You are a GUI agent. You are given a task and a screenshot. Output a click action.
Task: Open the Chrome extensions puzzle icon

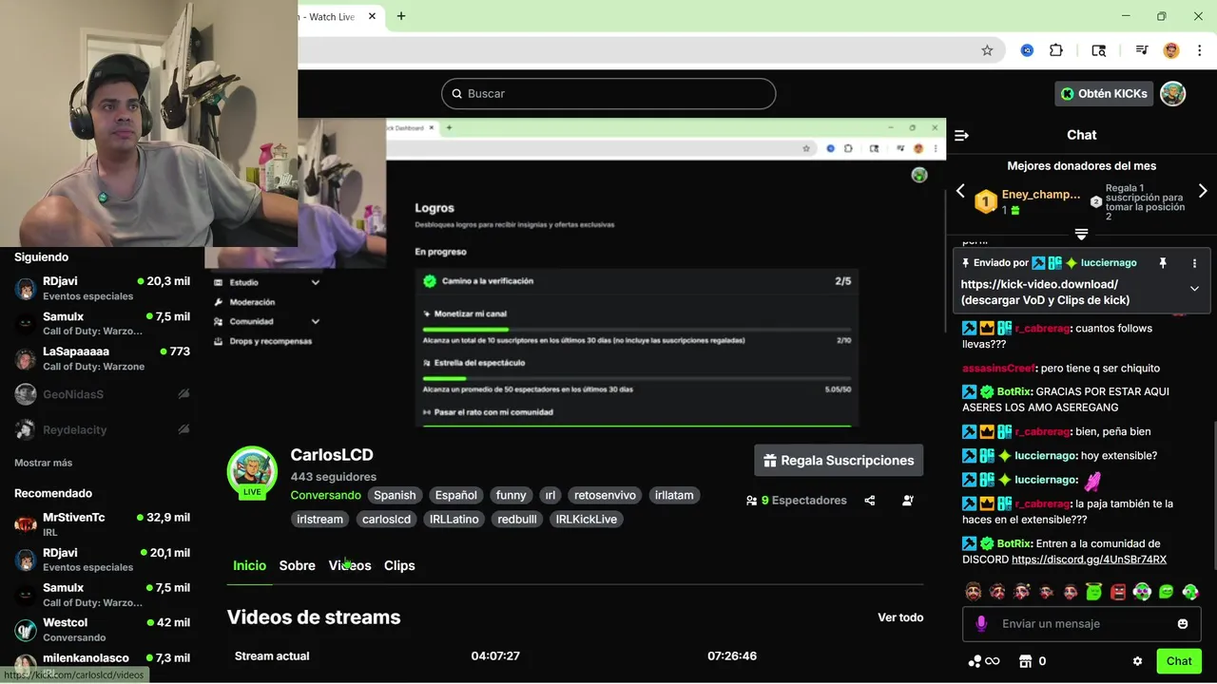[1055, 50]
